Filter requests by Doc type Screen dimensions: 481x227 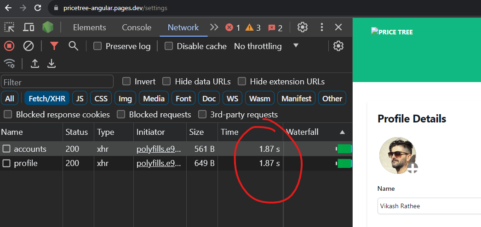(x=209, y=99)
